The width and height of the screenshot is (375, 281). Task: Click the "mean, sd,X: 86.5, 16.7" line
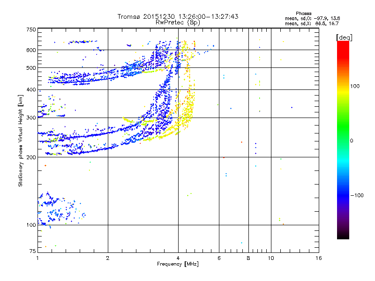click(x=312, y=23)
